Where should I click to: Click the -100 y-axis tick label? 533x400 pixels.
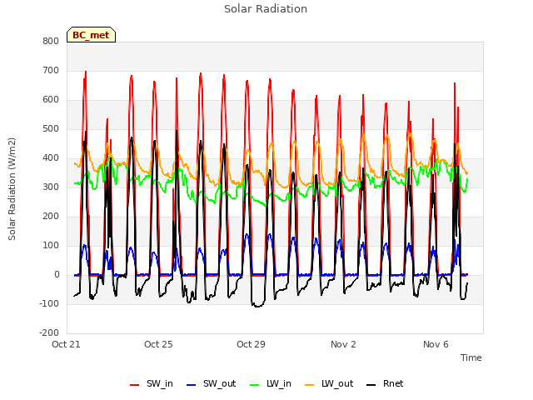(49, 303)
